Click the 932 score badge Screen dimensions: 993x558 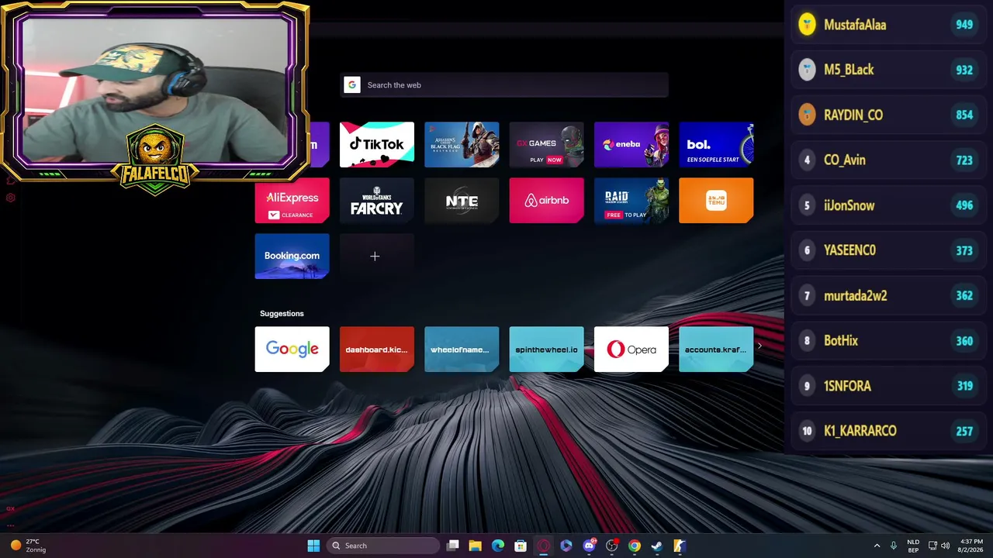pos(964,70)
